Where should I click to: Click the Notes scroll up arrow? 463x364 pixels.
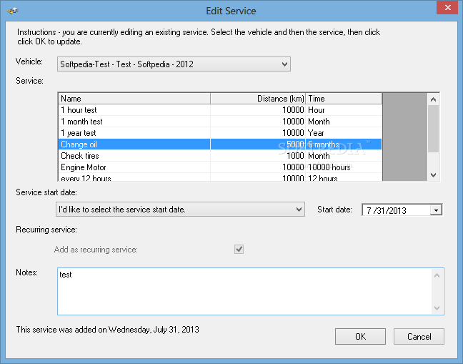point(437,275)
